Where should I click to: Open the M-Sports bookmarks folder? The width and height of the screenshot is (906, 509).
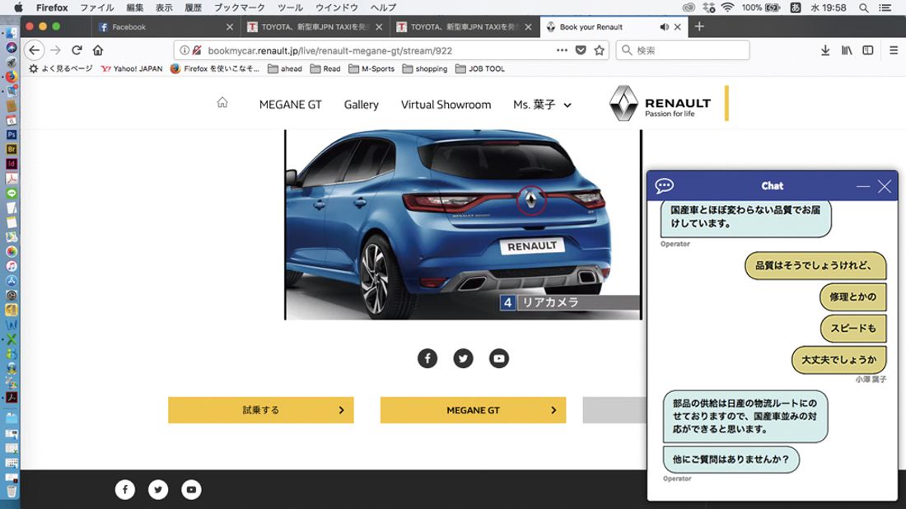(x=371, y=68)
